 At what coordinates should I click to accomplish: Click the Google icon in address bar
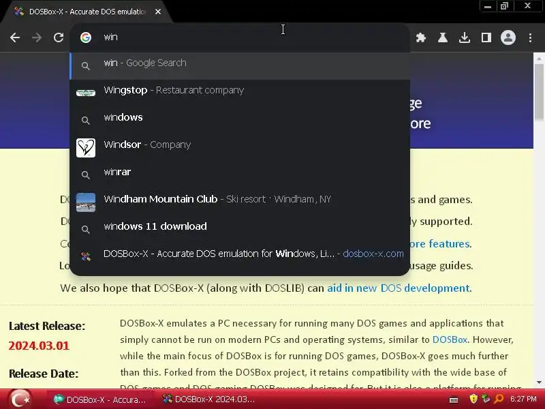86,37
